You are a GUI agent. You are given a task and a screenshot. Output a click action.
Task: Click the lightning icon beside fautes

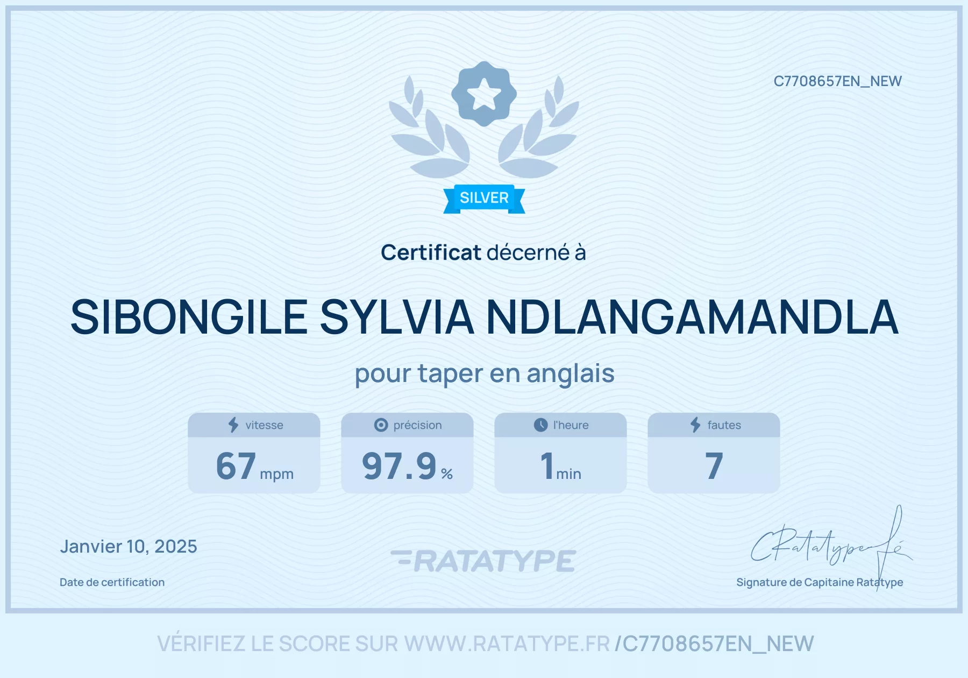tap(695, 425)
